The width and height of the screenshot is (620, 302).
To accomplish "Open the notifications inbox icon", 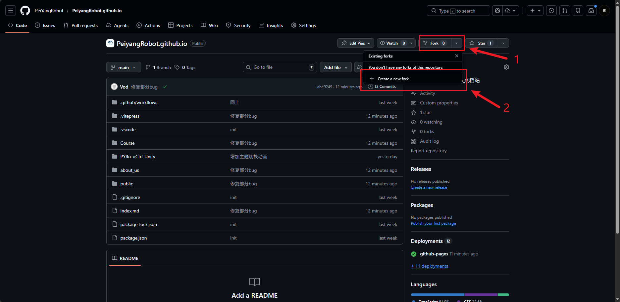I will coord(591,11).
